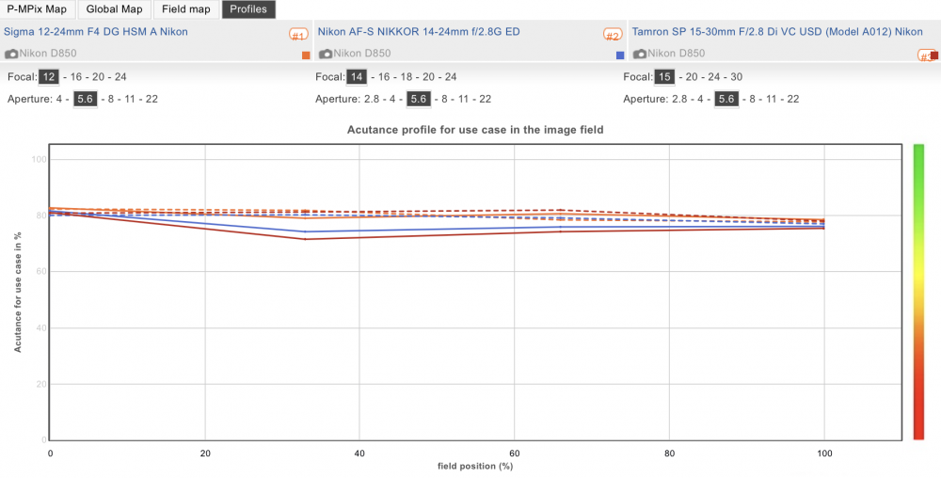Open Nikon AF-S NIKKOR 14-24mm f/2.8G ED link
This screenshot has height=478, width=941.
click(x=419, y=31)
